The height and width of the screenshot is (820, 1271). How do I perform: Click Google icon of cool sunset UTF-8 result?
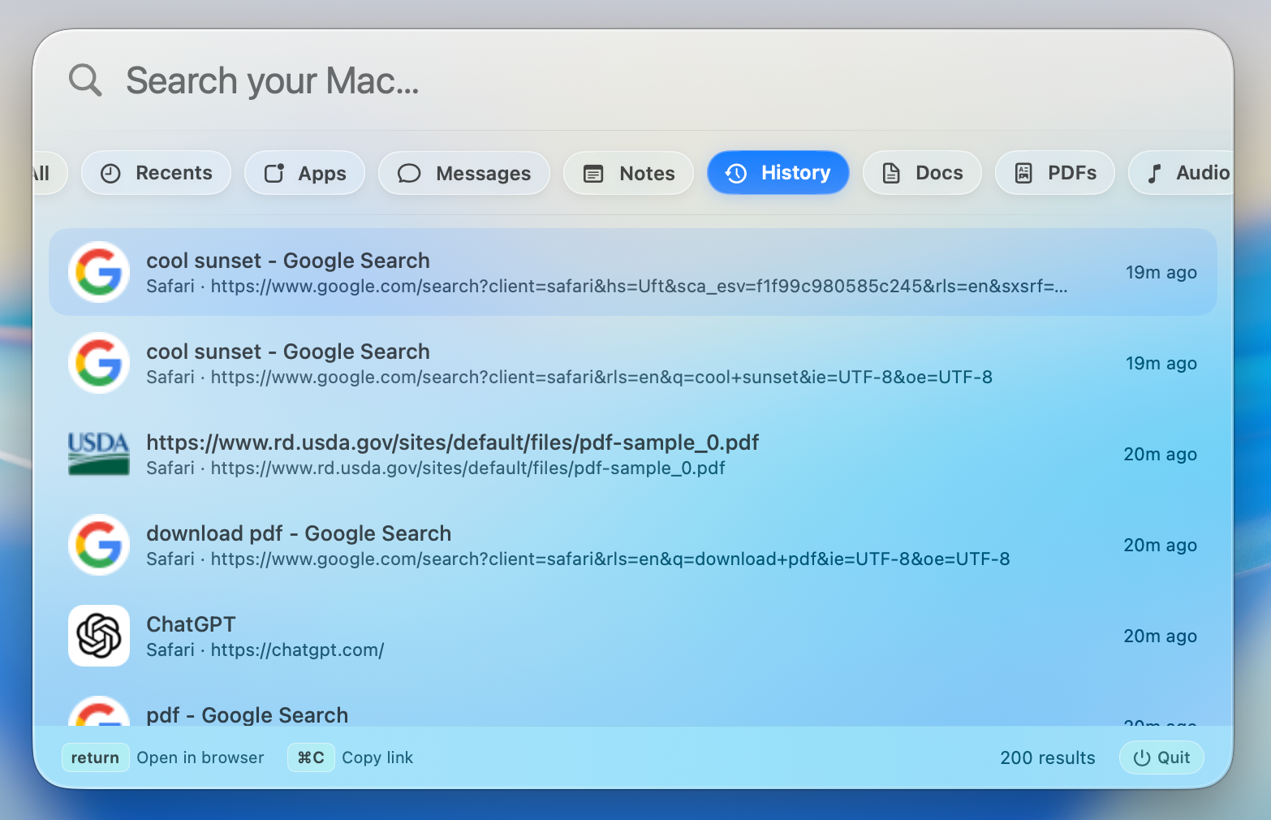click(x=99, y=363)
